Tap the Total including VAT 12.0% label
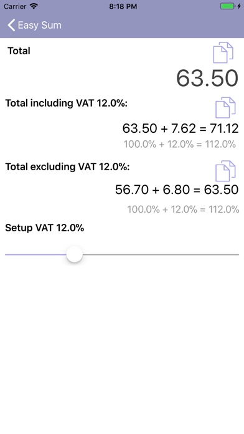 [x=67, y=104]
